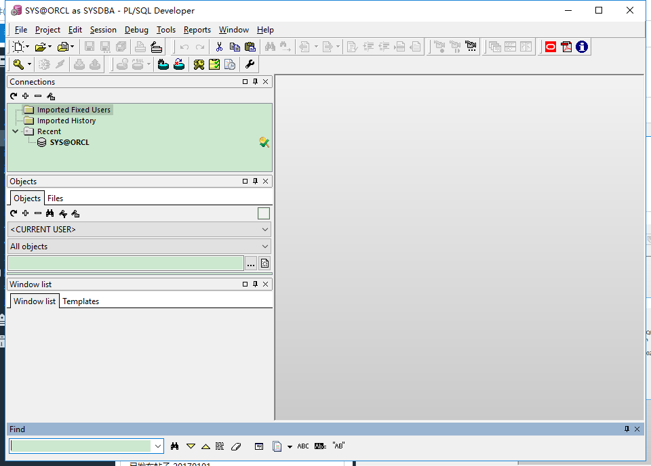This screenshot has width=651, height=466.
Task: Remove connection with minus icon
Action: point(38,96)
